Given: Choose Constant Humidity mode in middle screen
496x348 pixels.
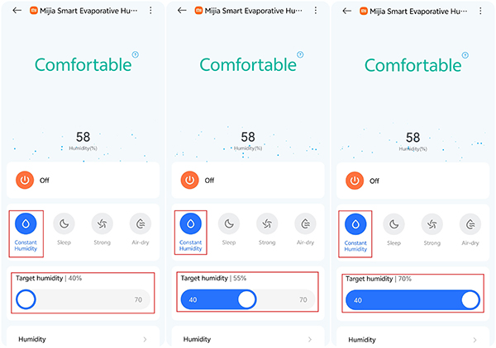Looking at the screenshot, I should pos(190,223).
